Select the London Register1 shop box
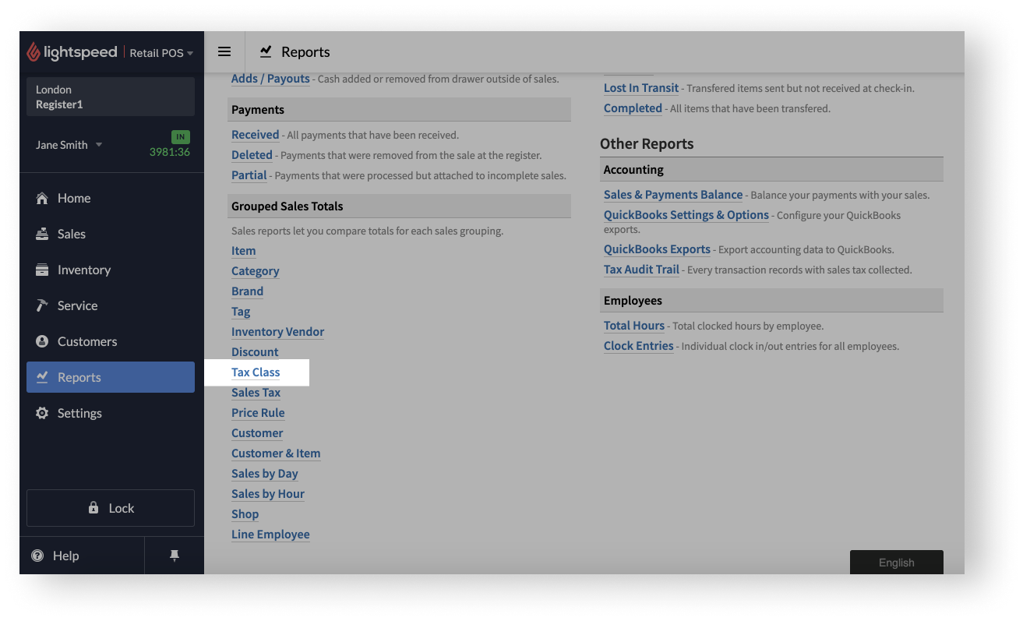This screenshot has width=1023, height=621. [x=111, y=97]
